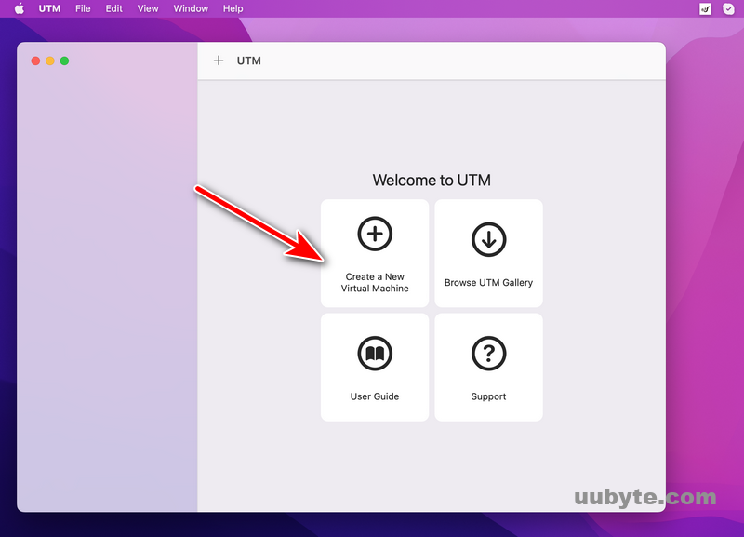The height and width of the screenshot is (537, 744).
Task: Open the User Guide text link
Action: (375, 396)
